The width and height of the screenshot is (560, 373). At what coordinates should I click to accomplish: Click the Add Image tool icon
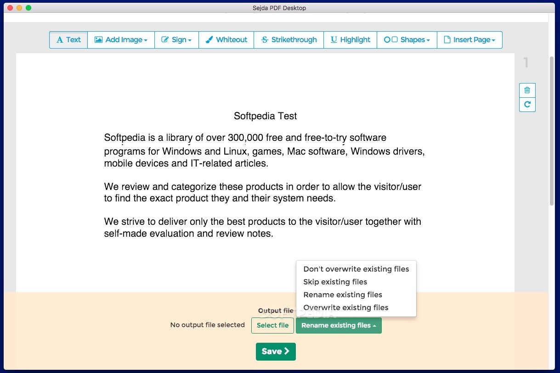(98, 40)
